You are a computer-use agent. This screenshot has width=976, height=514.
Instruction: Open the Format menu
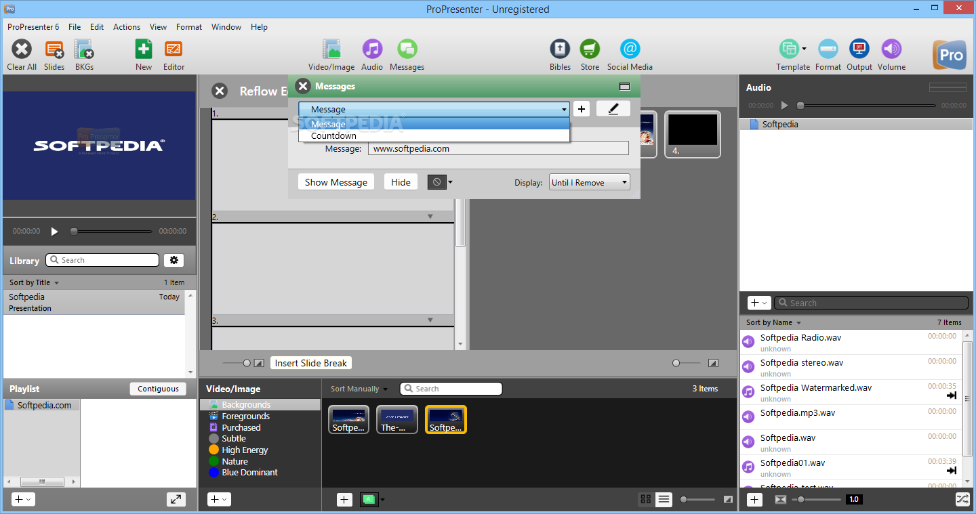(x=189, y=27)
